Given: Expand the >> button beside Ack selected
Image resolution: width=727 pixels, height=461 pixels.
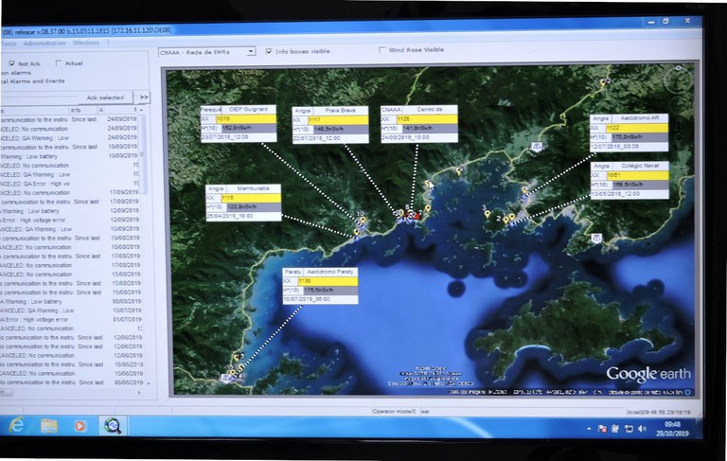Looking at the screenshot, I should point(143,98).
